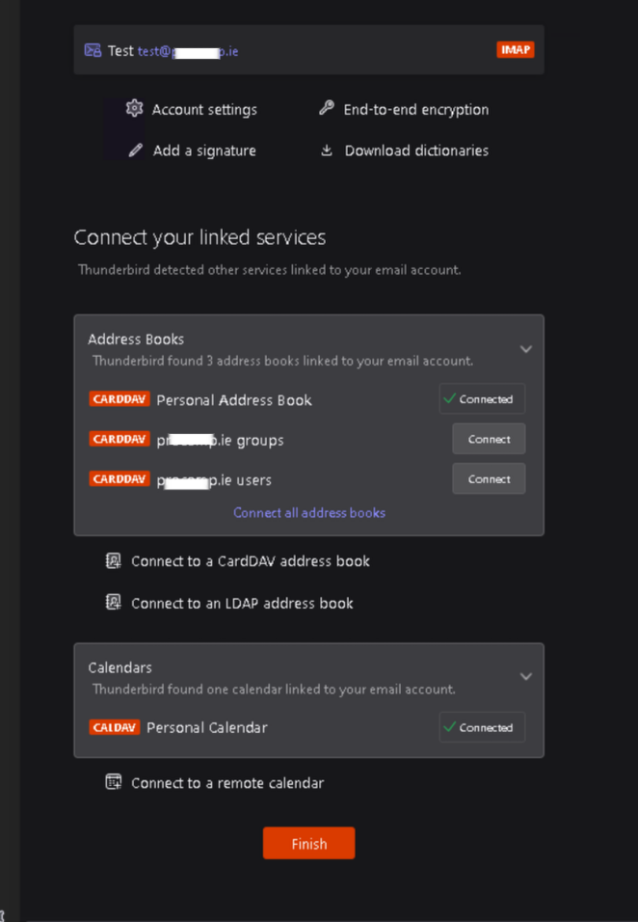This screenshot has width=638, height=922.
Task: Open Connect all address books link
Action: [x=309, y=513]
